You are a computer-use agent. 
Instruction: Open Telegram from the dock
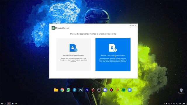tap(75, 90)
